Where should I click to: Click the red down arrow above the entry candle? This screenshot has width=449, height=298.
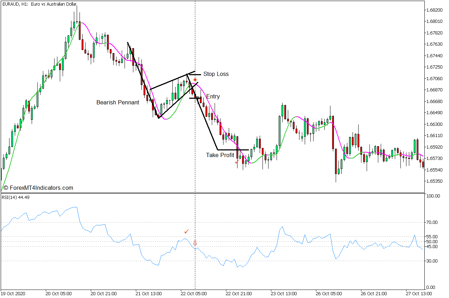pos(195,80)
